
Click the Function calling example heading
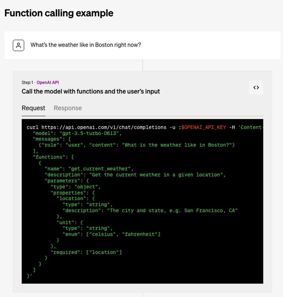pyautogui.click(x=59, y=13)
